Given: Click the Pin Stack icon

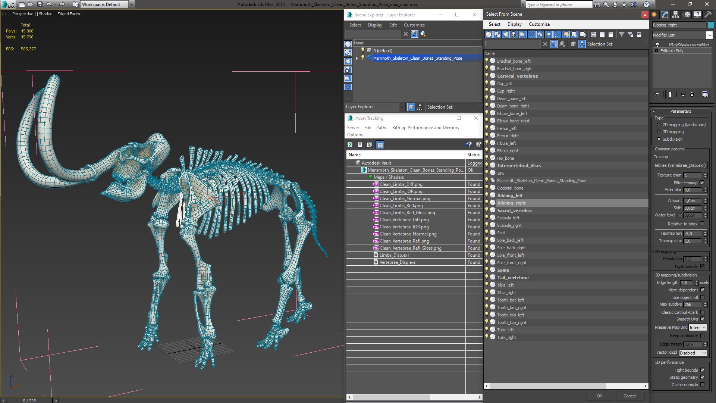Looking at the screenshot, I should pyautogui.click(x=657, y=94).
